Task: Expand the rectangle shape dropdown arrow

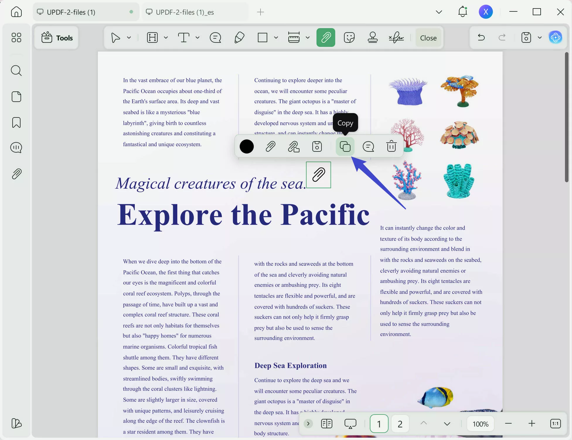Action: 276,37
